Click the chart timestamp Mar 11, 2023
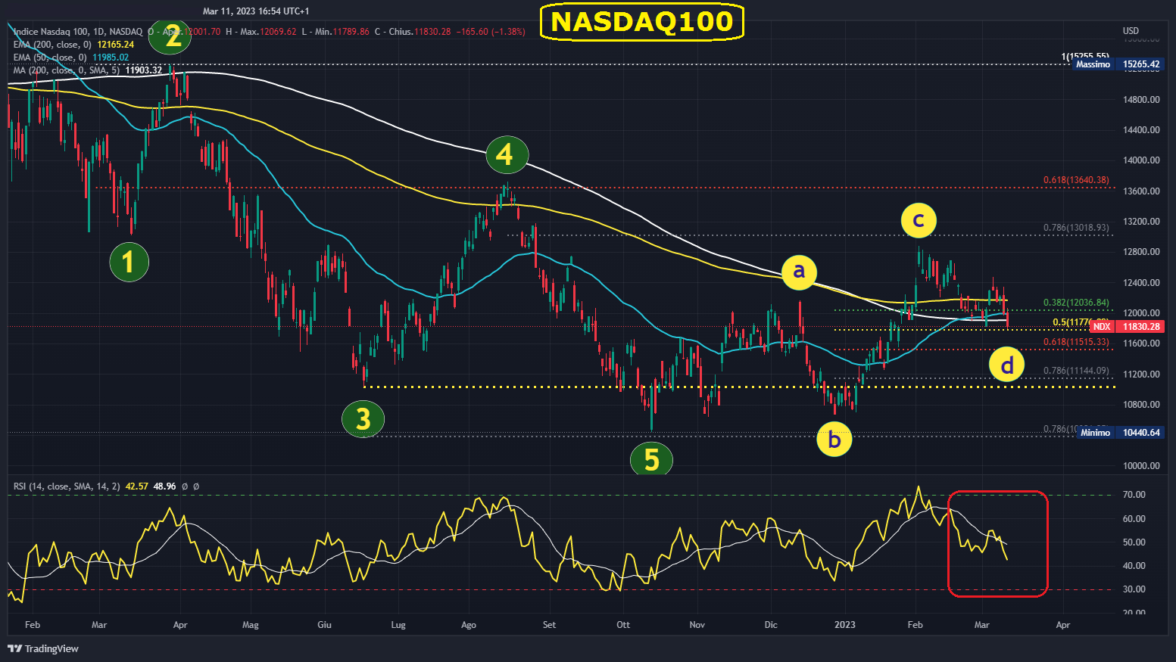The width and height of the screenshot is (1176, 662). click(x=256, y=11)
